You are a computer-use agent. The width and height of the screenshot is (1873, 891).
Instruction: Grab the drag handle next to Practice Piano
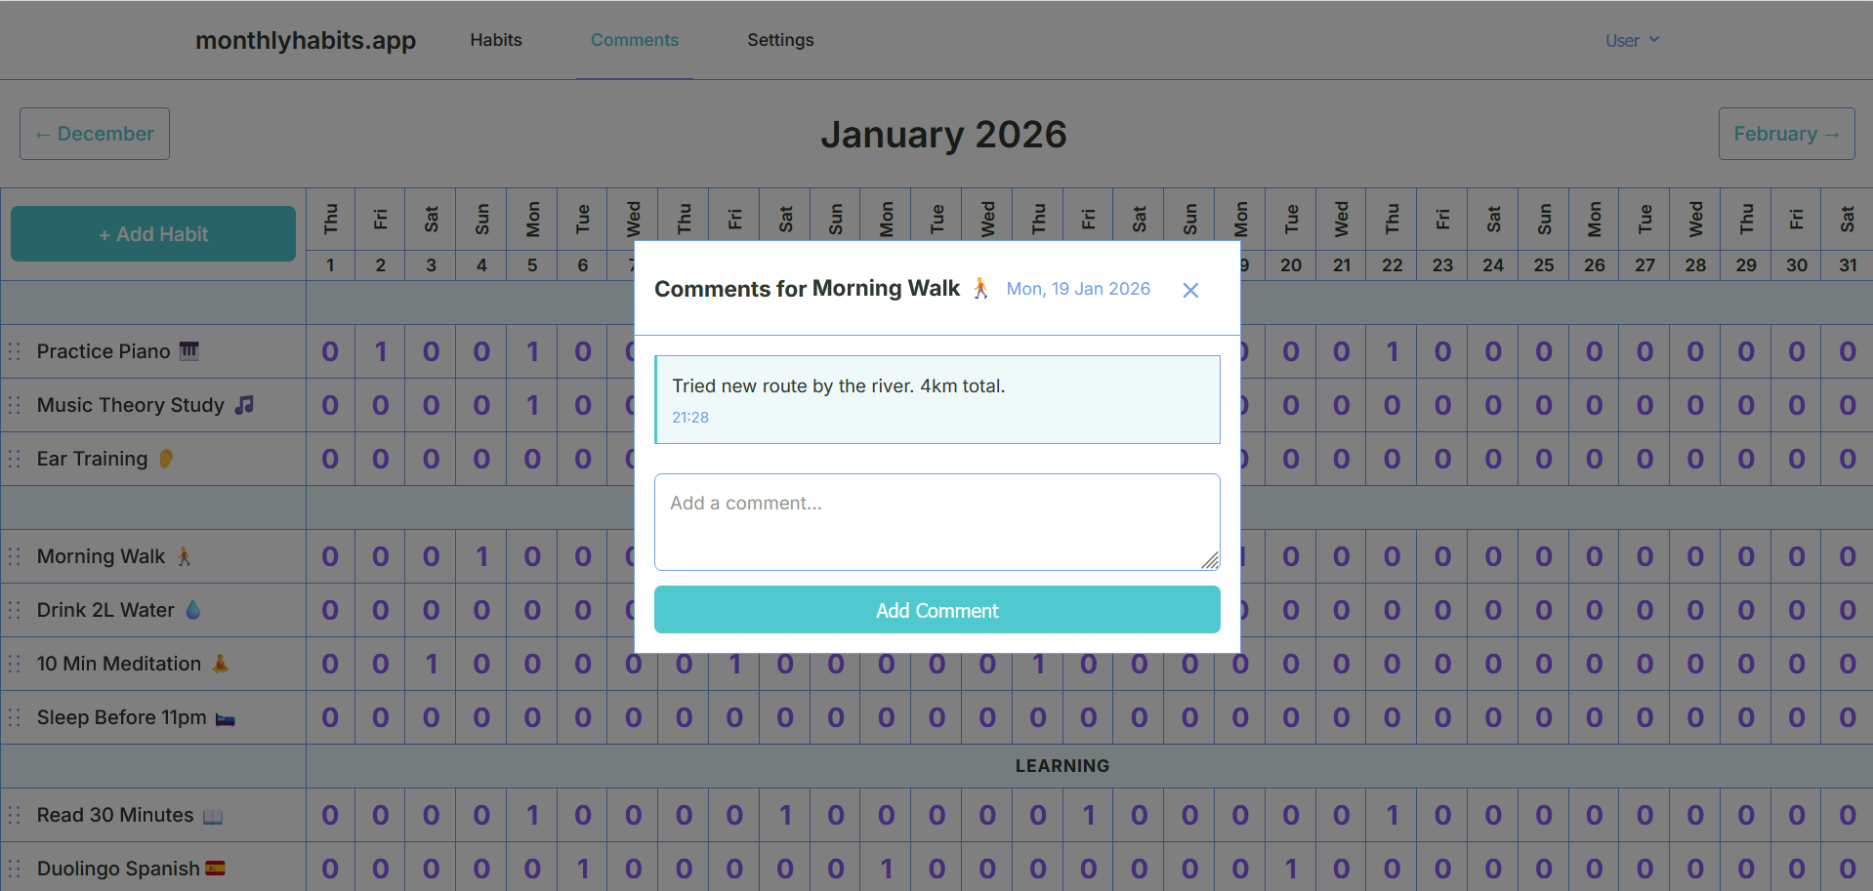pos(14,351)
